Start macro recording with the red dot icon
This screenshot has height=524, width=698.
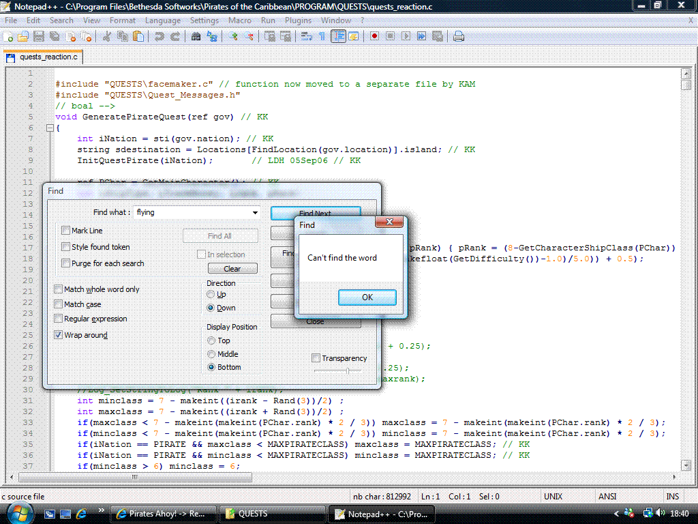click(374, 37)
